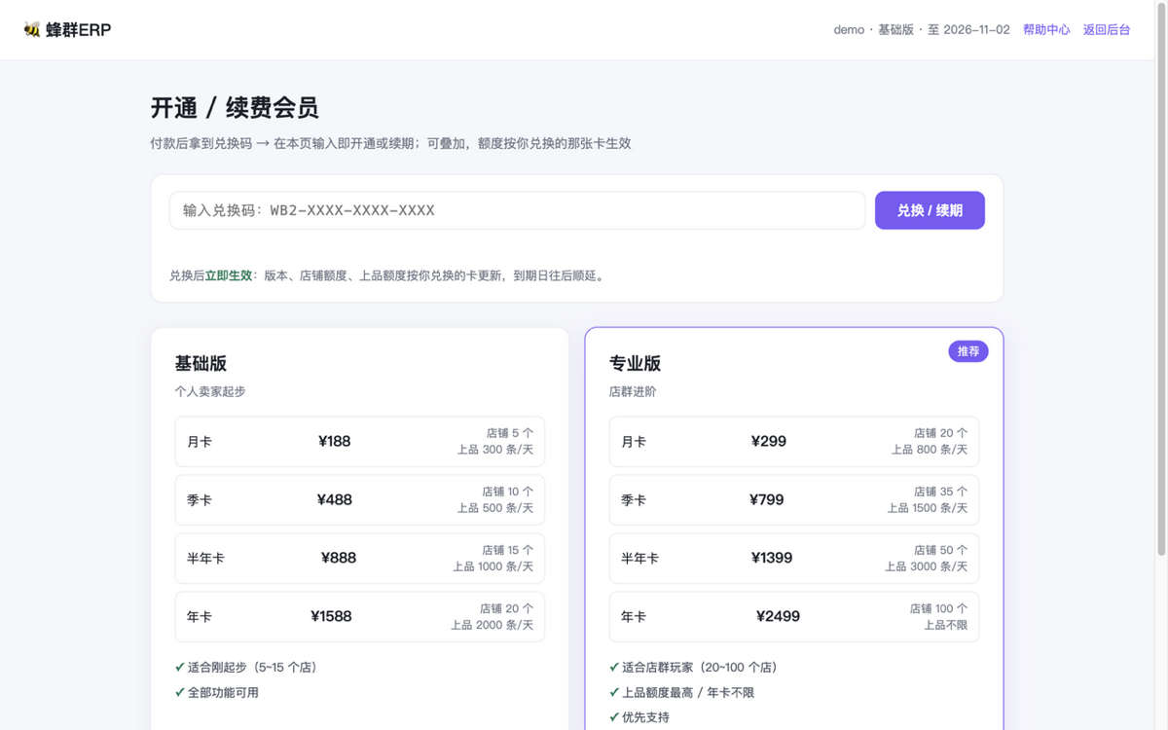The height and width of the screenshot is (730, 1168).
Task: Click the account info demo · 基础版 text
Action: [922, 30]
